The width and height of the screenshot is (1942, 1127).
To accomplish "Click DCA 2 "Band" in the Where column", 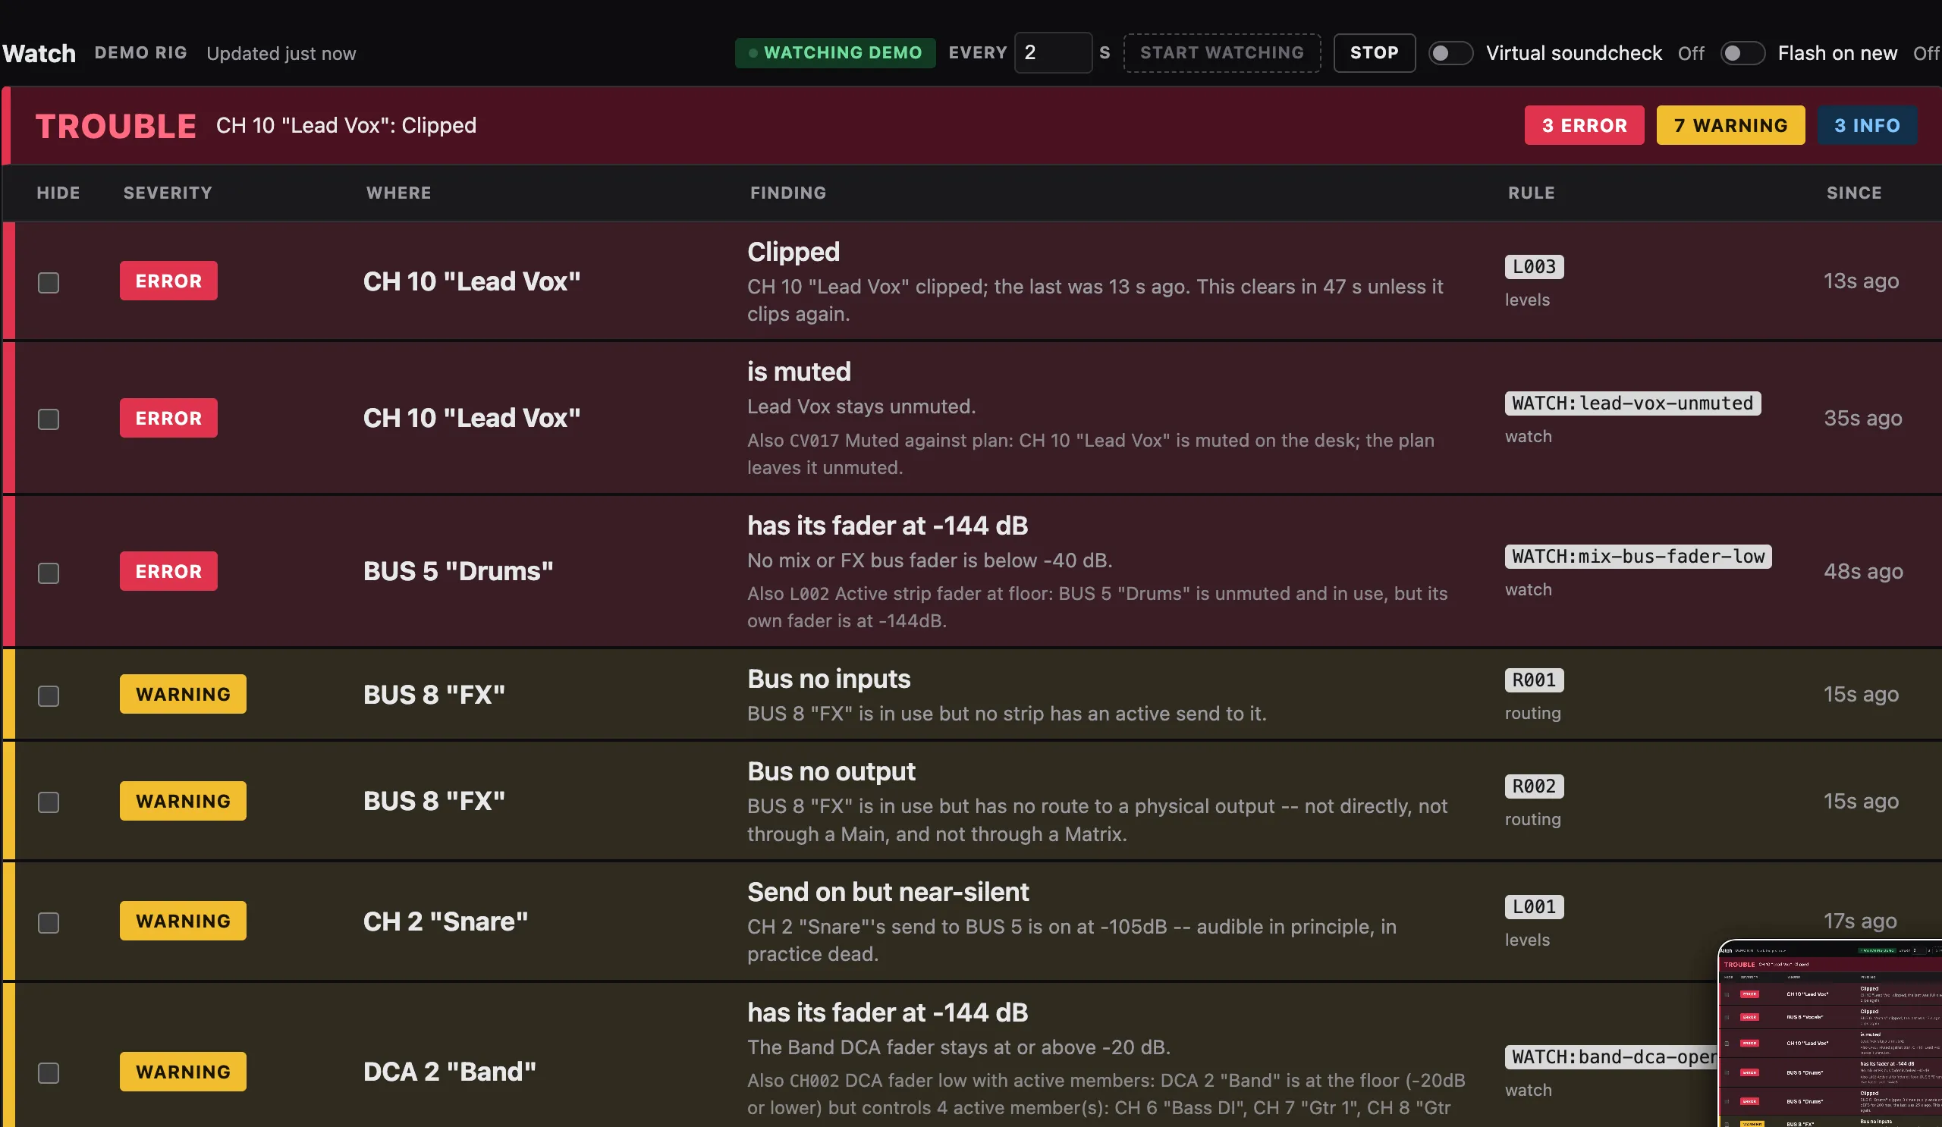I will coord(449,1072).
